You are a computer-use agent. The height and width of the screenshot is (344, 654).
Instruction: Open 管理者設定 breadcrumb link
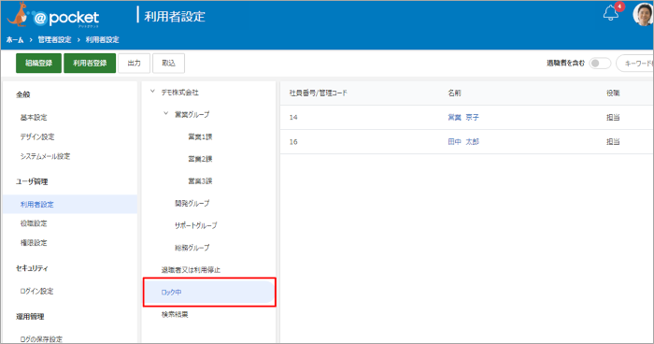54,39
